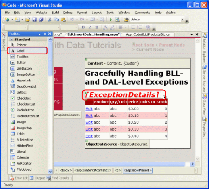Select the asp:label#label1 tag navigator element
Viewport: 209px width, 189px height.
137,170
